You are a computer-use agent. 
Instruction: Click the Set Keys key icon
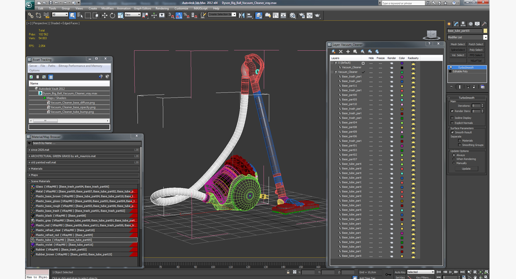(388, 274)
